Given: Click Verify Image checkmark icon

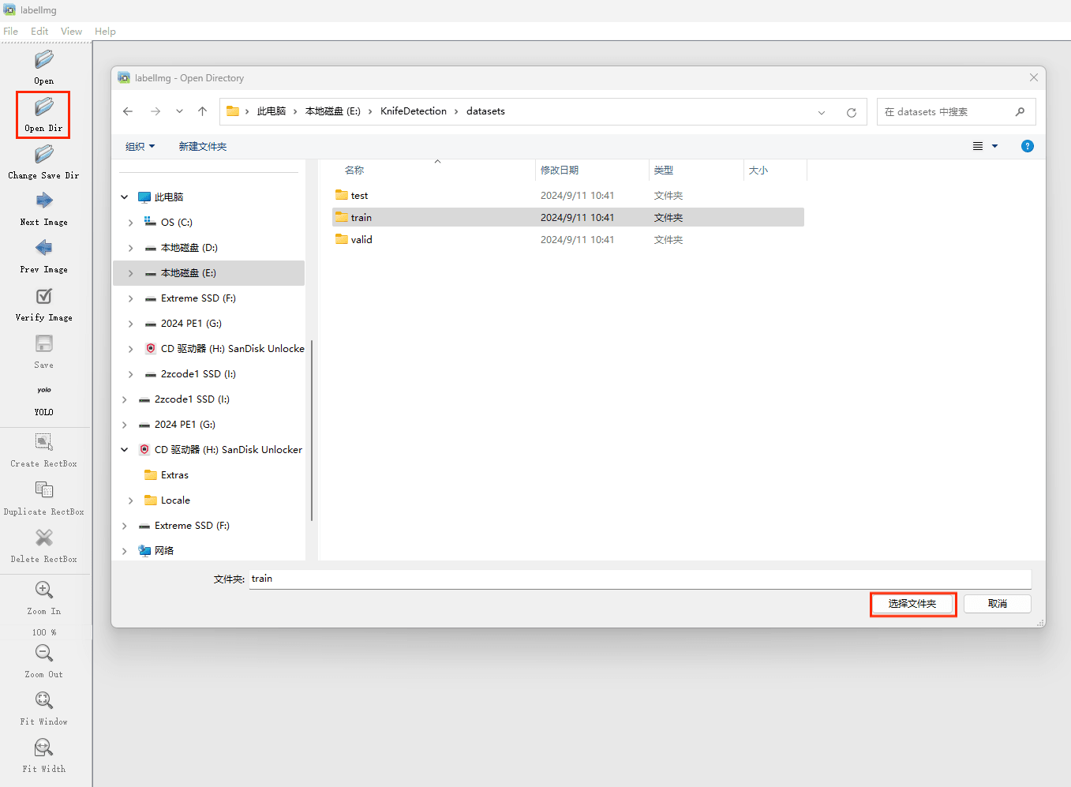Looking at the screenshot, I should [x=43, y=297].
